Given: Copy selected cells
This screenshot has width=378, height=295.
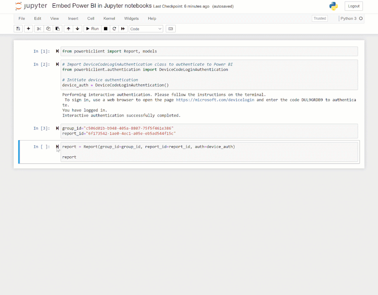Looking at the screenshot, I should coord(48,29).
